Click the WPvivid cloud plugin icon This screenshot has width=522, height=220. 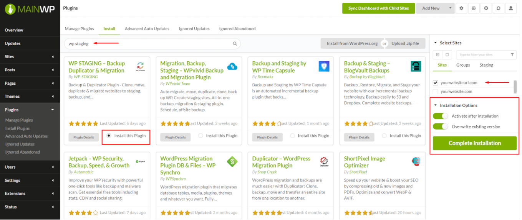click(232, 66)
